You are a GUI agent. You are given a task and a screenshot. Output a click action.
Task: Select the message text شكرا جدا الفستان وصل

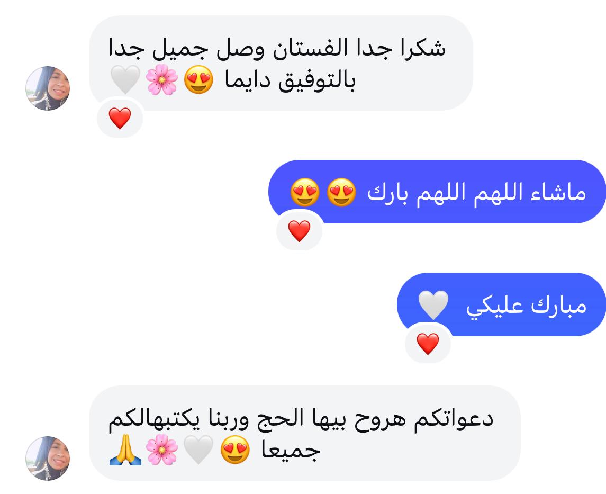(332, 48)
